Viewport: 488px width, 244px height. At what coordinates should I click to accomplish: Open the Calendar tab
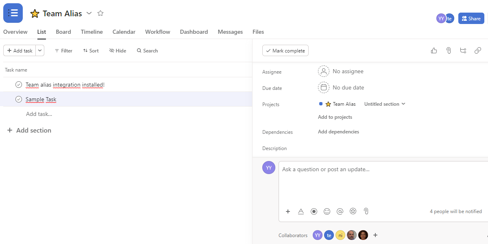tap(124, 32)
